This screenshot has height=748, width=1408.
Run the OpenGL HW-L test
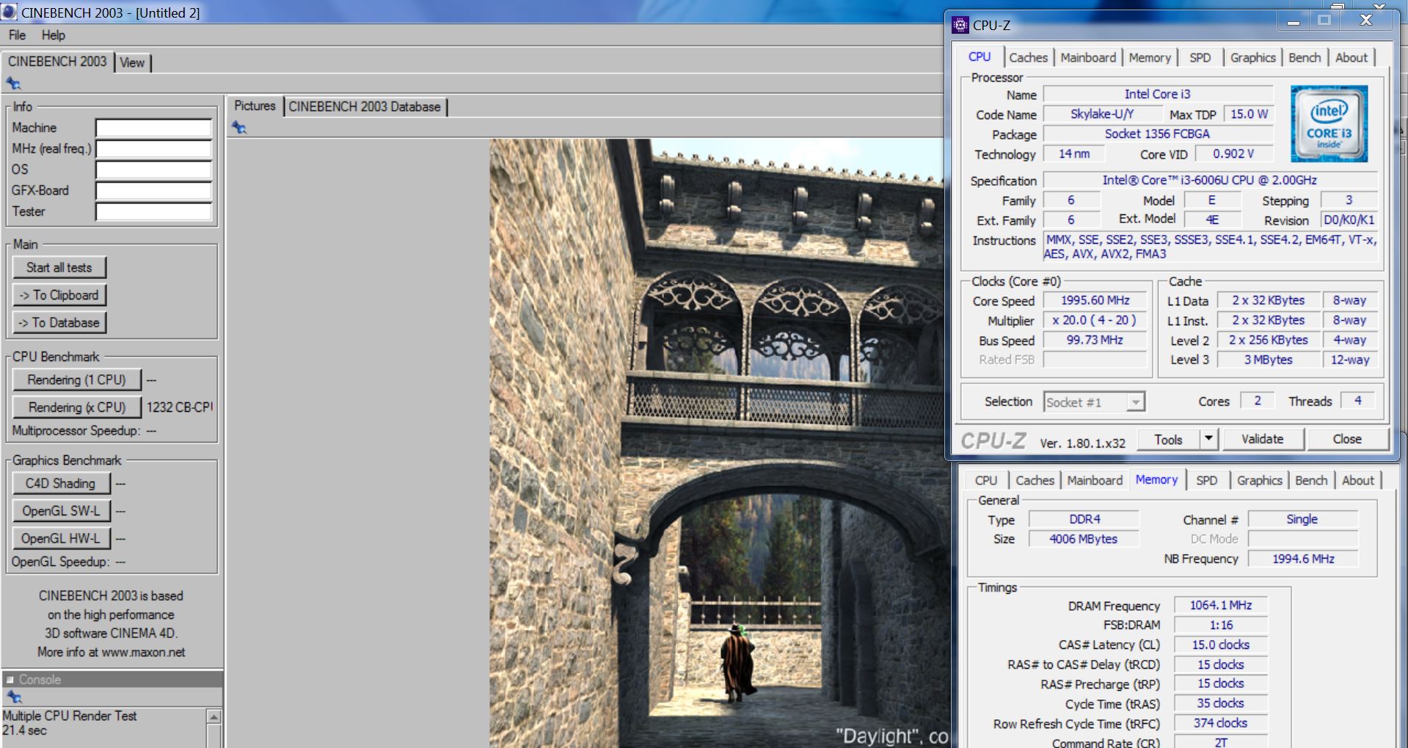pos(61,538)
